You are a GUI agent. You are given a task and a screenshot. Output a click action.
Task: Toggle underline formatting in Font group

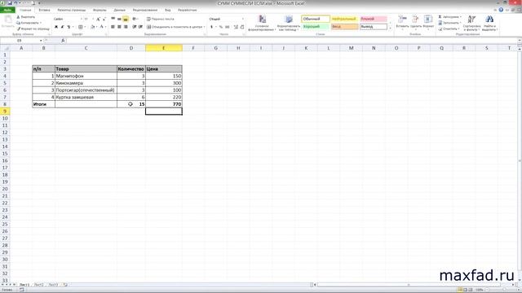tap(69, 27)
